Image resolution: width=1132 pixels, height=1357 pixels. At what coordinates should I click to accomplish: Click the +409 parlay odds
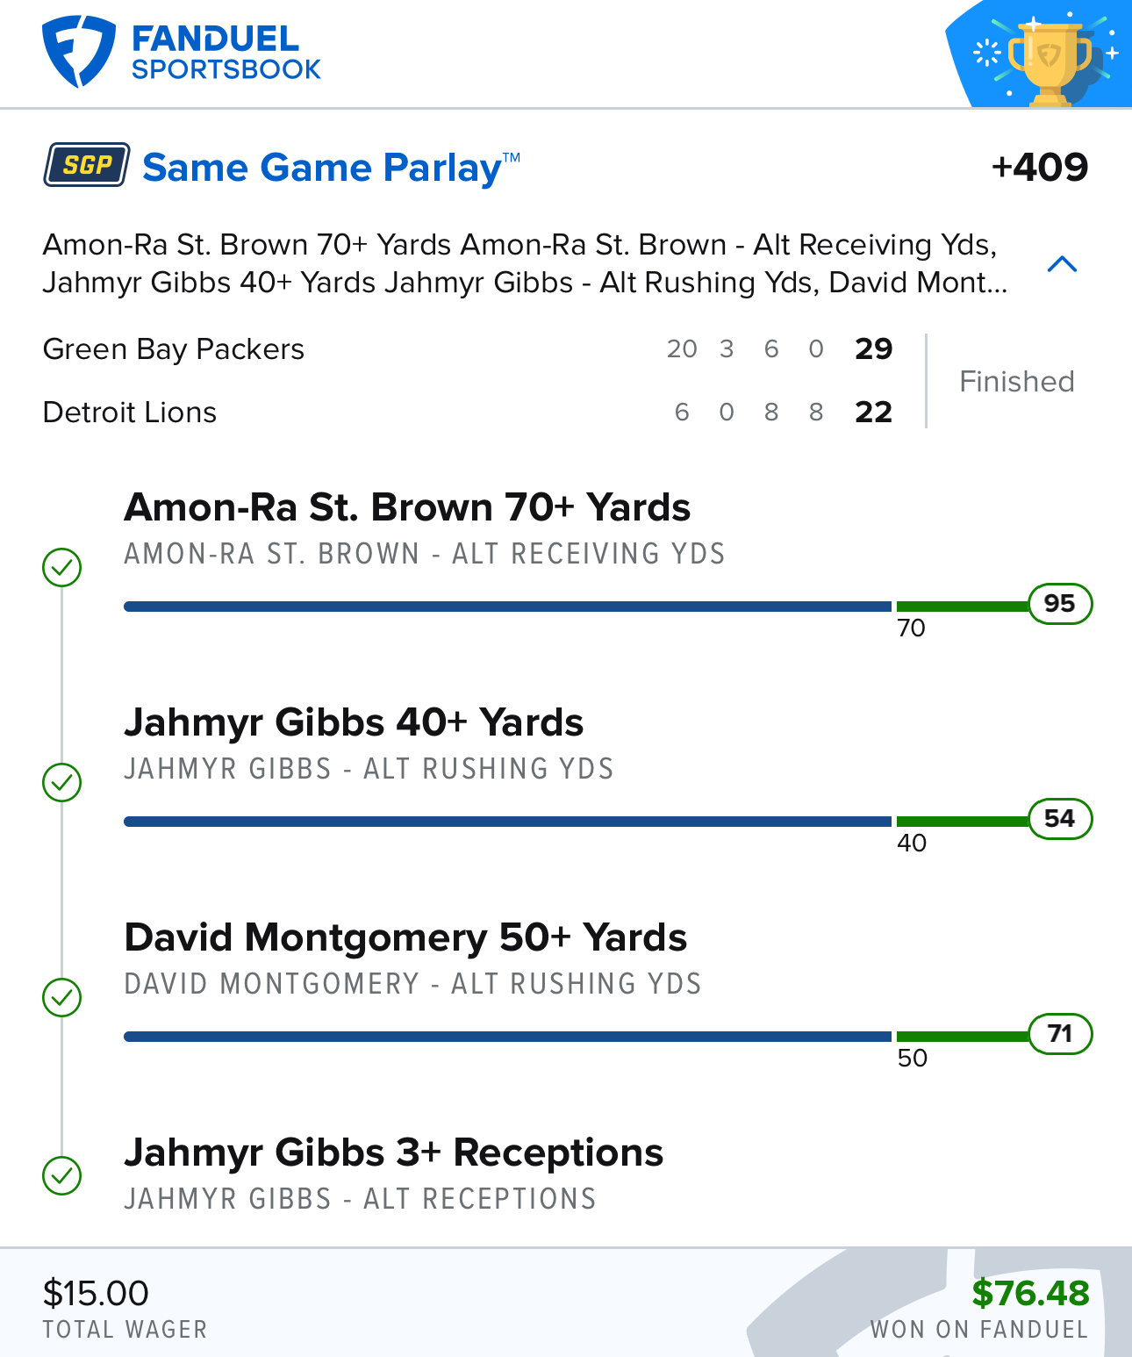pos(1040,167)
